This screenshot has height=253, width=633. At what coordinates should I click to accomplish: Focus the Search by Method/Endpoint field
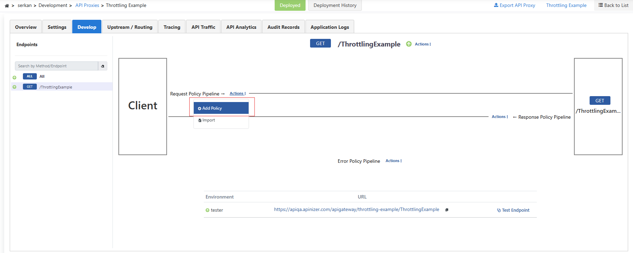(57, 66)
